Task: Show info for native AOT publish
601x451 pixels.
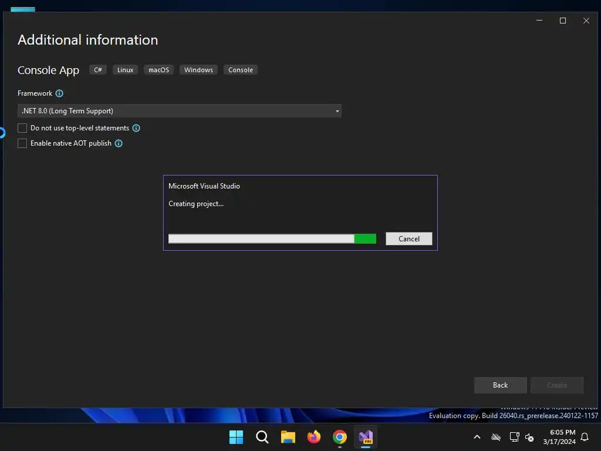Action: [x=119, y=143]
